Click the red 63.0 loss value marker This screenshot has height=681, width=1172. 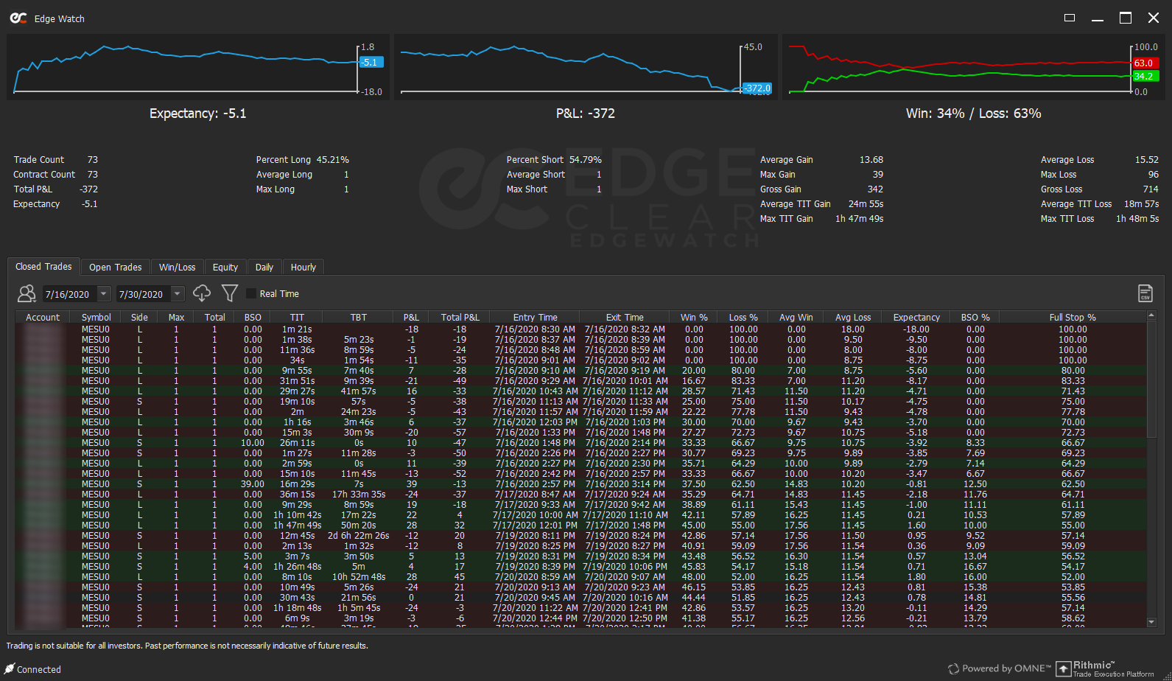(x=1145, y=63)
